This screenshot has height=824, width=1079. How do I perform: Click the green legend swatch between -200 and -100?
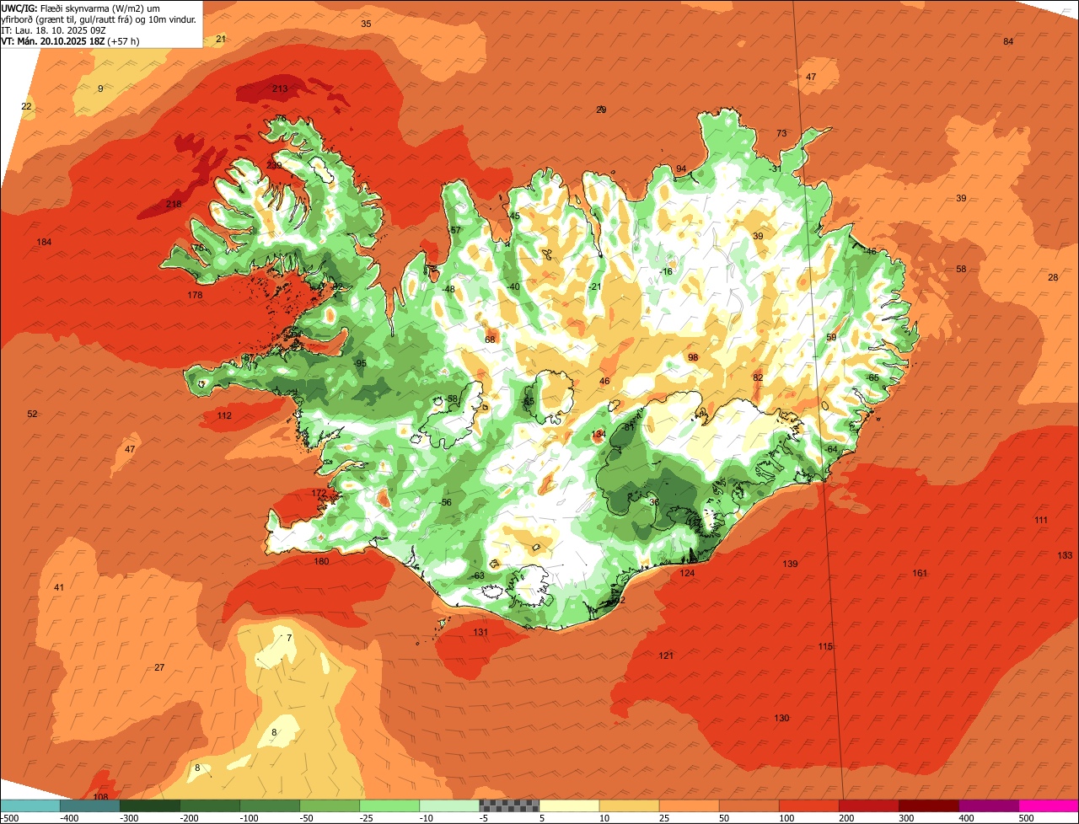tap(210, 805)
